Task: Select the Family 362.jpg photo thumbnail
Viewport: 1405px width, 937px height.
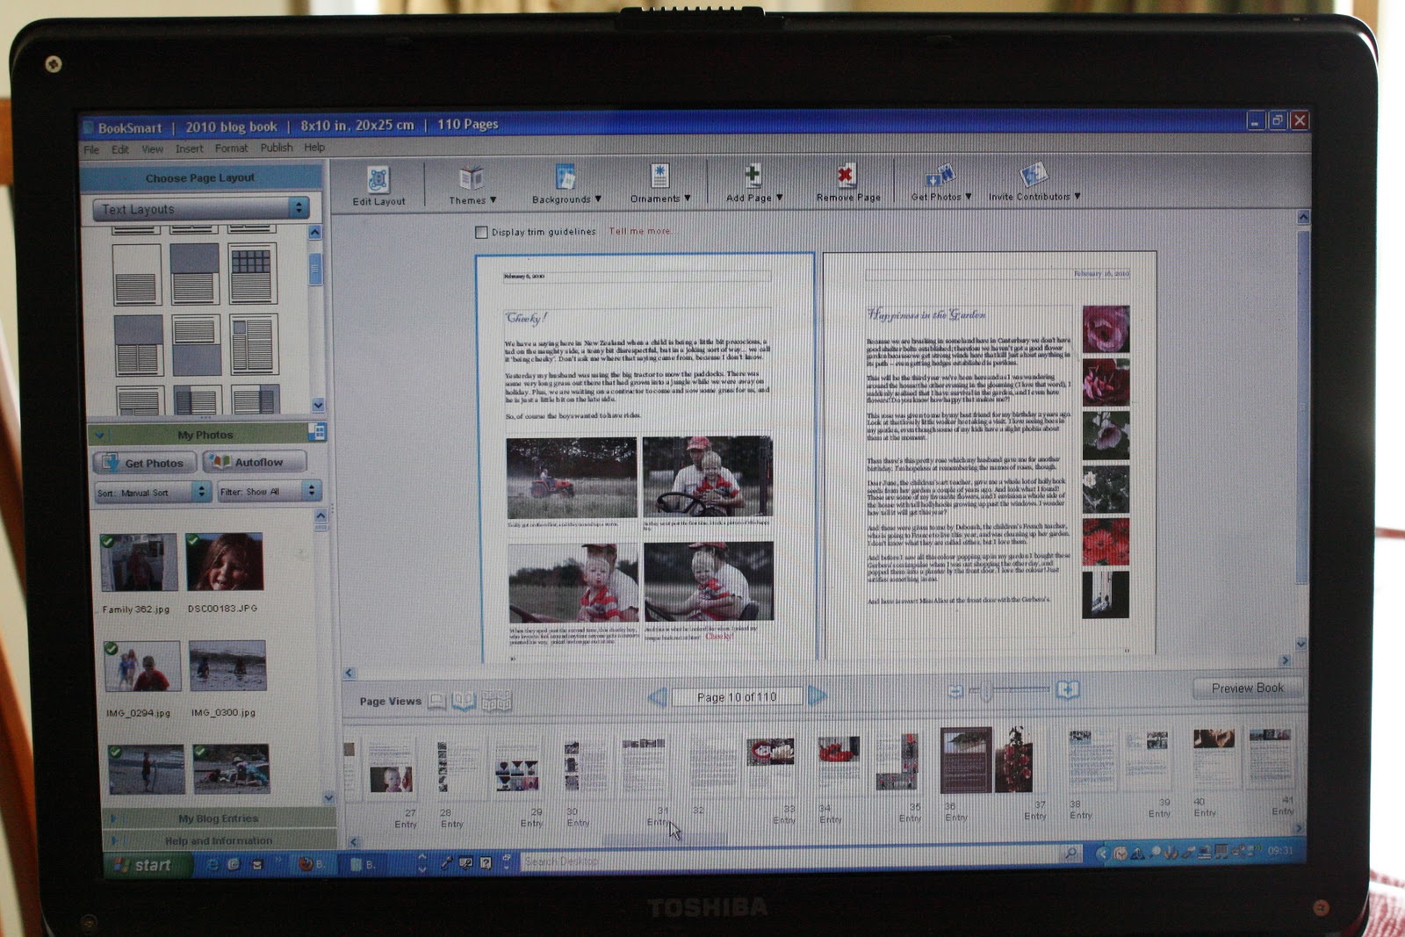Action: pyautogui.click(x=138, y=562)
